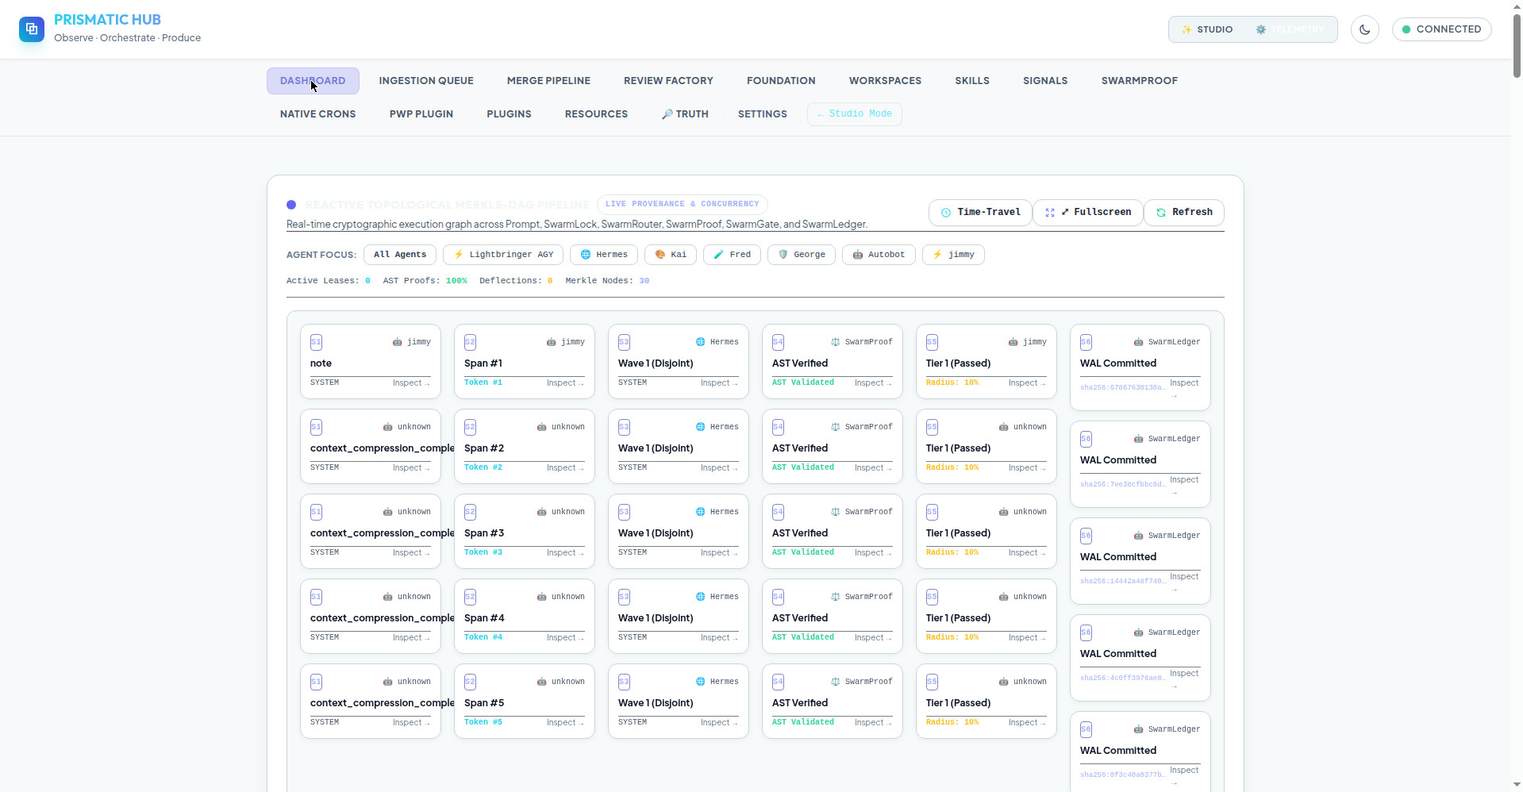
Task: Switch to Telemetry mode in the header toggle
Action: click(x=1290, y=29)
